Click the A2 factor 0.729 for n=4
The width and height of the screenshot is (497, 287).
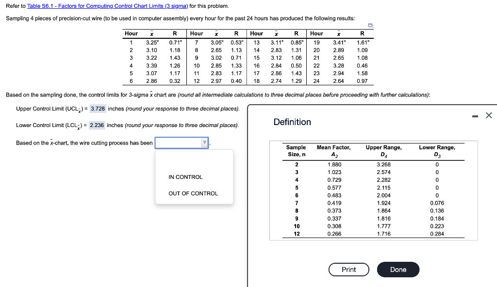pyautogui.click(x=334, y=180)
